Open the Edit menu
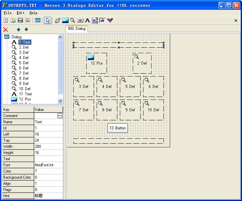Viewport: 242px width, 201px height. (21, 13)
